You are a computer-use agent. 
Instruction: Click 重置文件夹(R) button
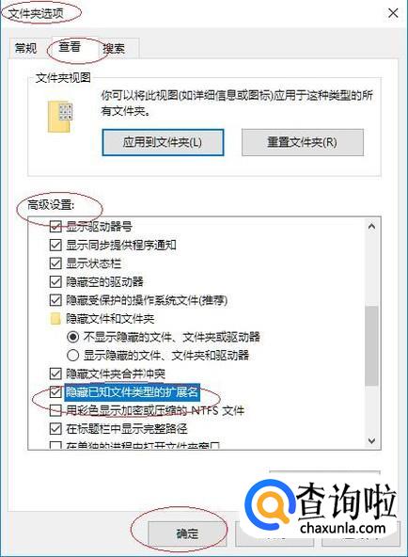pyautogui.click(x=303, y=142)
